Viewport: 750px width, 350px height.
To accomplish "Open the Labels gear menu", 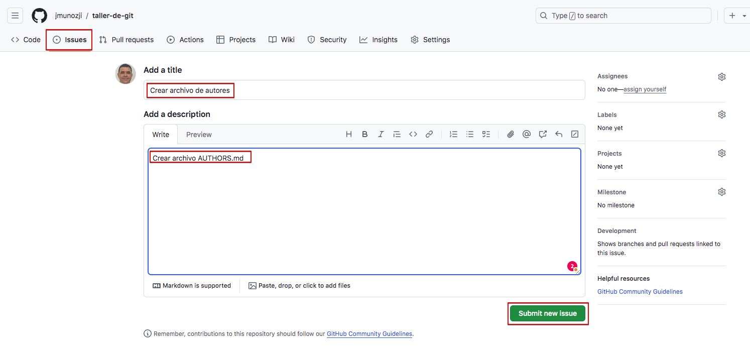I will point(721,114).
